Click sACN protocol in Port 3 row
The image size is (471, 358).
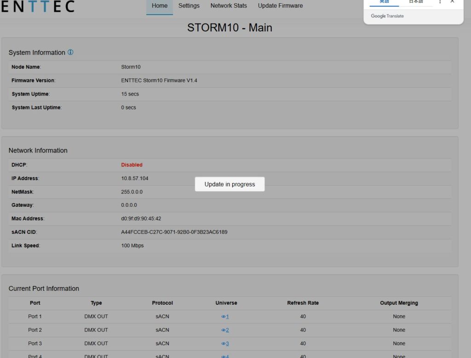point(162,343)
